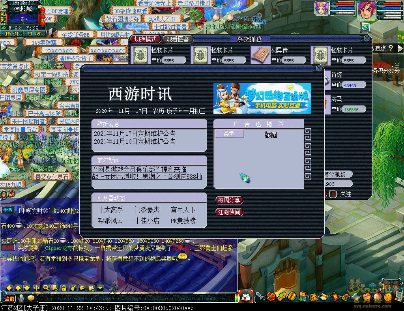Click the ad list scrollbar on right edge

(308, 153)
